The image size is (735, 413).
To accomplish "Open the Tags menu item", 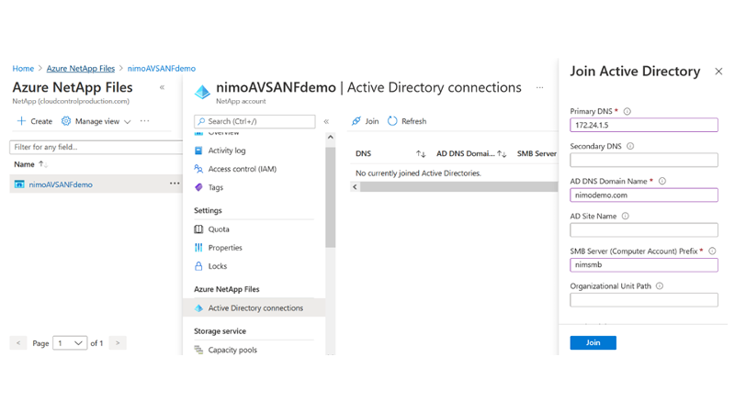I will 215,187.
